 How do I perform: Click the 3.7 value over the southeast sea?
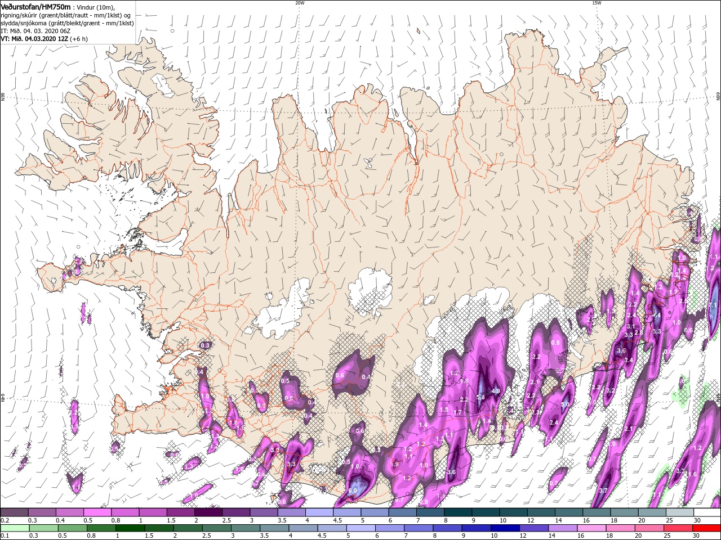(603, 490)
